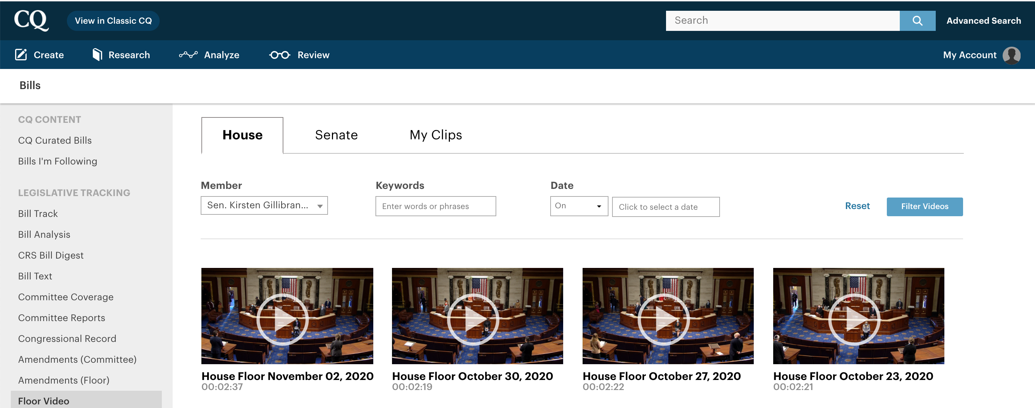Open CRS Bill Digest in sidebar

(x=51, y=256)
